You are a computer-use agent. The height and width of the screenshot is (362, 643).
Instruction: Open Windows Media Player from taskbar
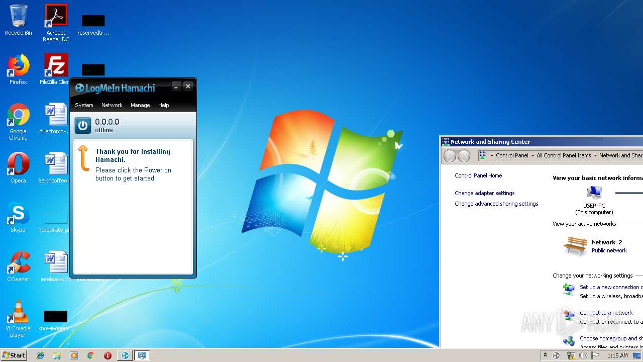74,355
